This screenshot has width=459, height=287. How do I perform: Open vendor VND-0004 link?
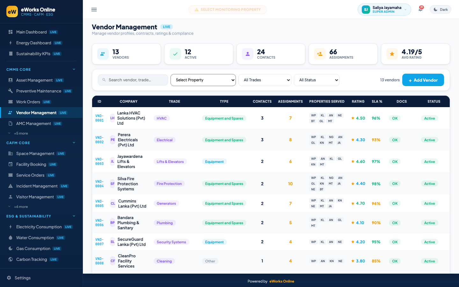point(99,184)
